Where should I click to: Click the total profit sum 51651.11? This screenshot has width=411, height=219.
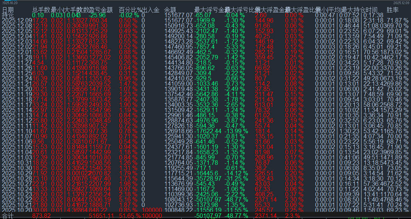tap(102, 216)
